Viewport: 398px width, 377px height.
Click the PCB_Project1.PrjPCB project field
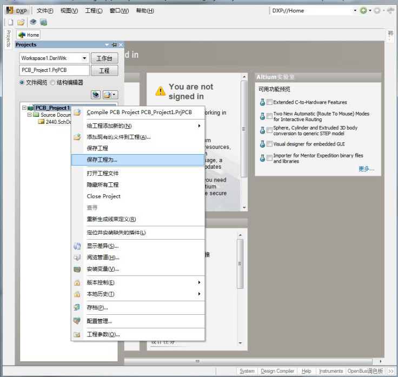click(x=54, y=70)
